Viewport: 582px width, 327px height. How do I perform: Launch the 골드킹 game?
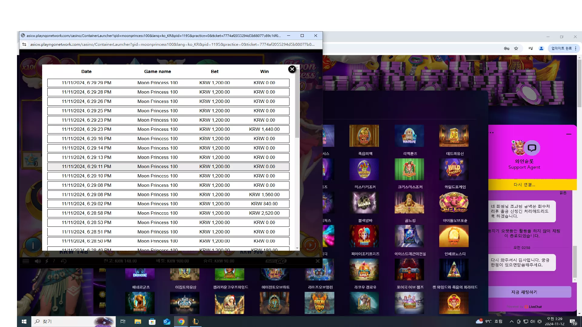[409, 203]
